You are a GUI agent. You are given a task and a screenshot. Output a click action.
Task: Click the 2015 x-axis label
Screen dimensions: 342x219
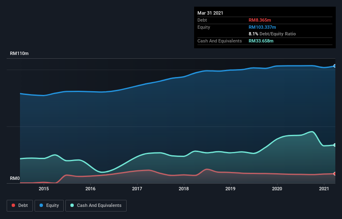[44, 189]
